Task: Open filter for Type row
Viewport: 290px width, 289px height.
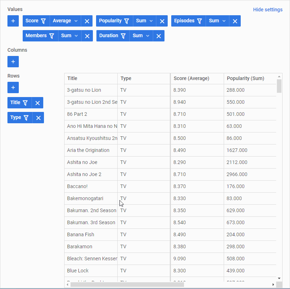Action: click(26, 118)
